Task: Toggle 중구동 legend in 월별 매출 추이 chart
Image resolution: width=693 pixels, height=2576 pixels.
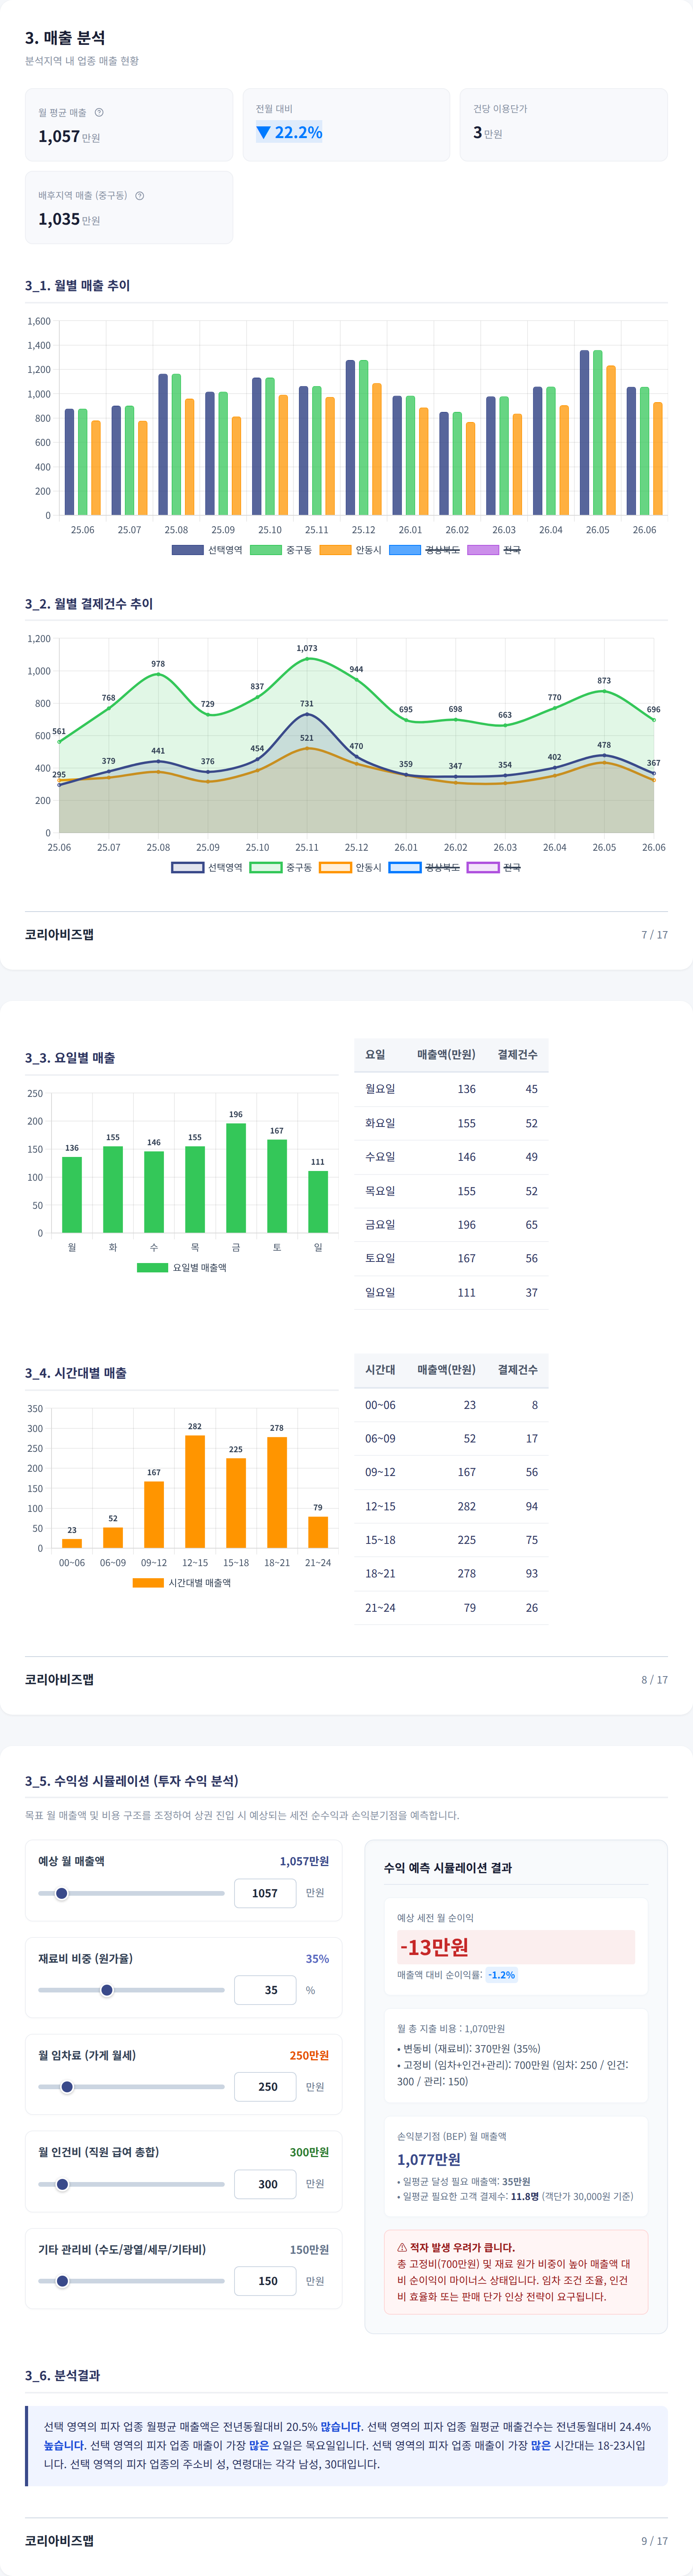Action: pos(281,550)
